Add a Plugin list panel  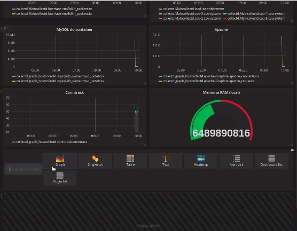[60, 178]
